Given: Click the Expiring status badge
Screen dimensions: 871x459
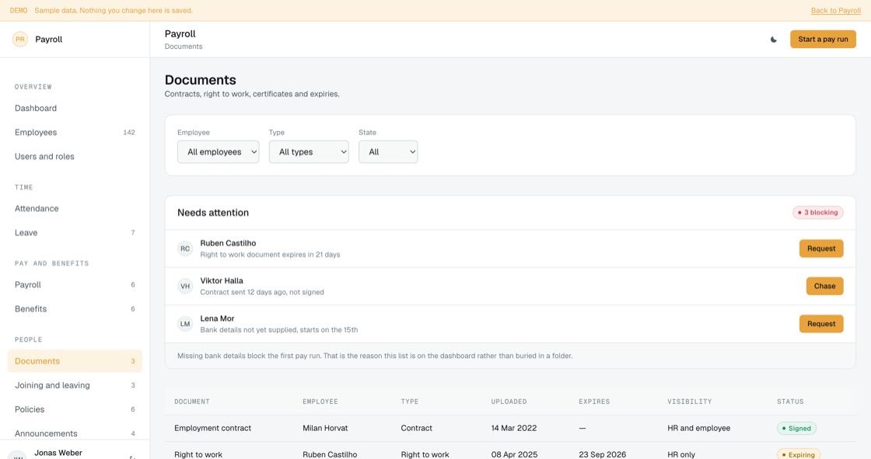Looking at the screenshot, I should click(798, 454).
